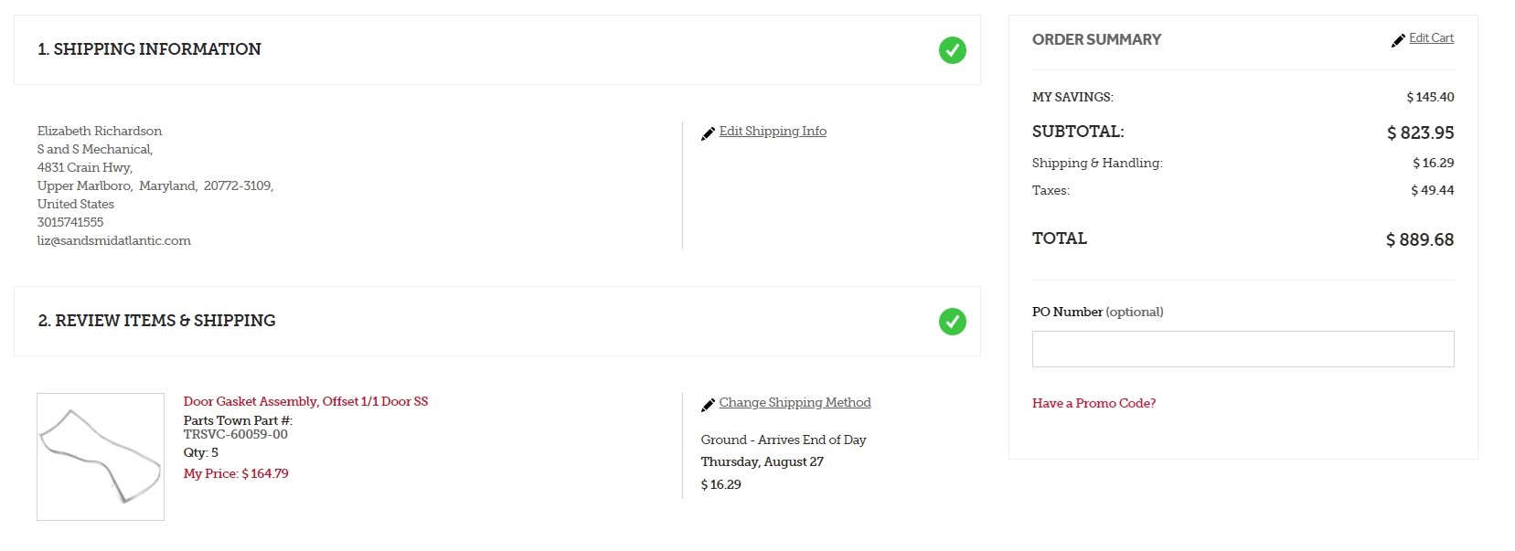Click the order total amount $889.68
The image size is (1515, 551).
tap(1419, 240)
